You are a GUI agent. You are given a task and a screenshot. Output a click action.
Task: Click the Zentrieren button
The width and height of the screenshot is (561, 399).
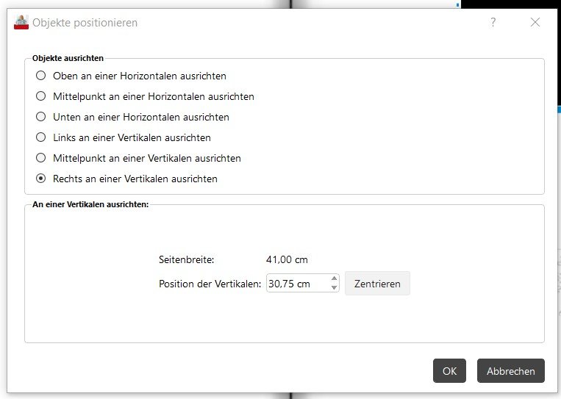coord(377,284)
